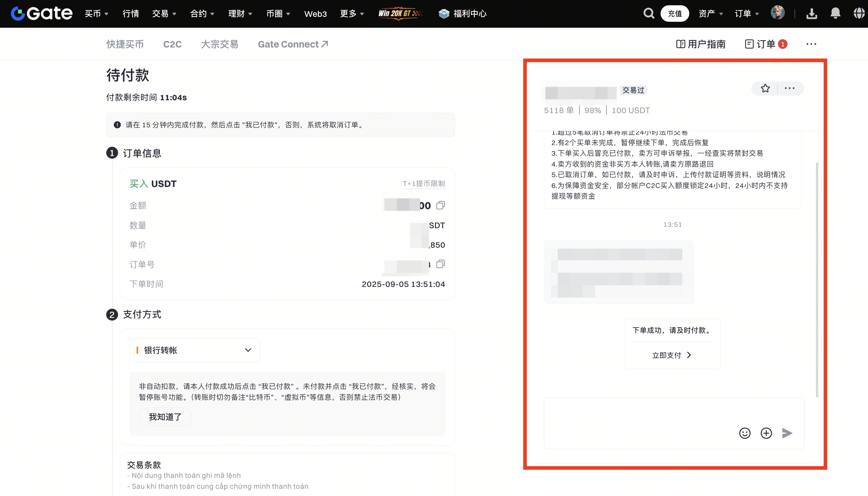This screenshot has width=868, height=496.
Task: Copy the order amount value
Action: pyautogui.click(x=441, y=205)
